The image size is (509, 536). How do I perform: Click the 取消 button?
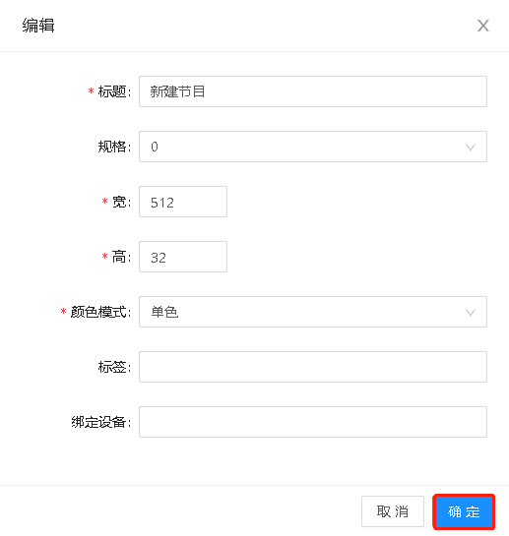pyautogui.click(x=393, y=511)
